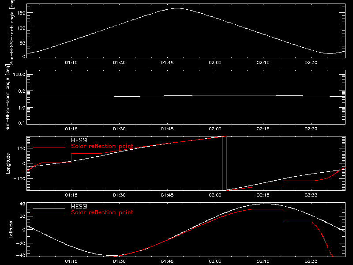Click the 10.0 tick on Moon angle axis
The width and height of the screenshot is (353, 265).
(x=20, y=91)
